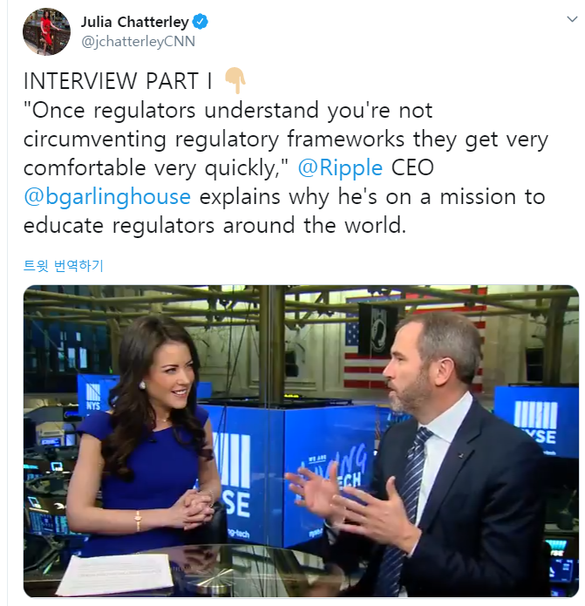Click the @jchatterleyCNN handle
The height and width of the screenshot is (606, 585).
[138, 41]
